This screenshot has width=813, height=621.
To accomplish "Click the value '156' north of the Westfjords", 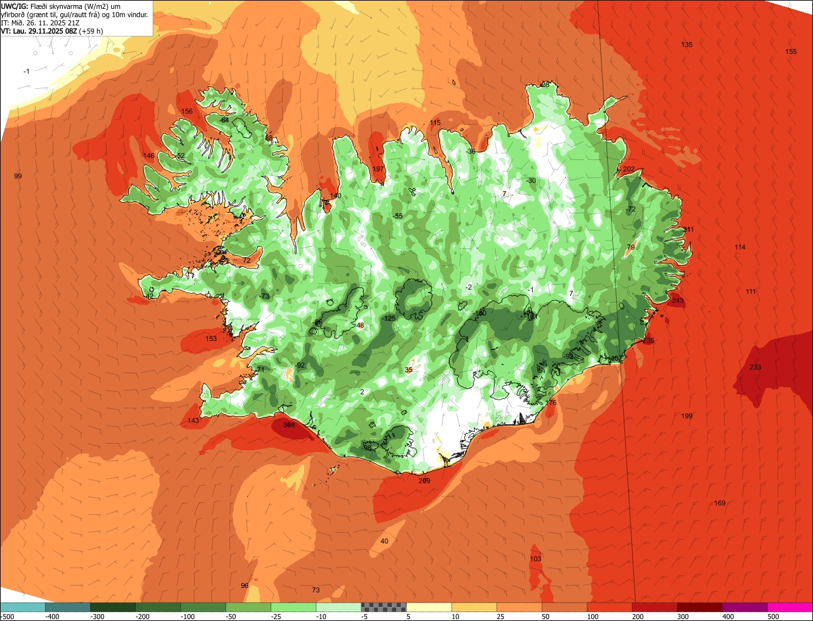I will click(187, 111).
